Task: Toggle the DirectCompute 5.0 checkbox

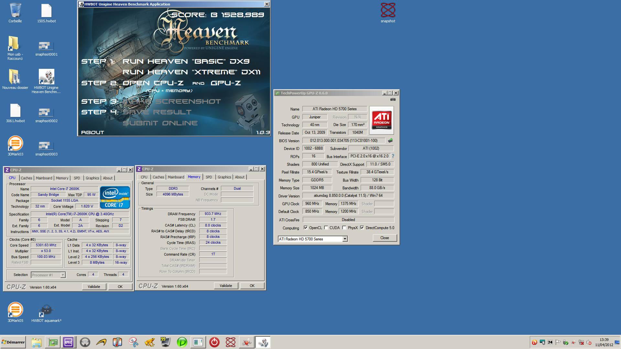Action: pos(362,228)
